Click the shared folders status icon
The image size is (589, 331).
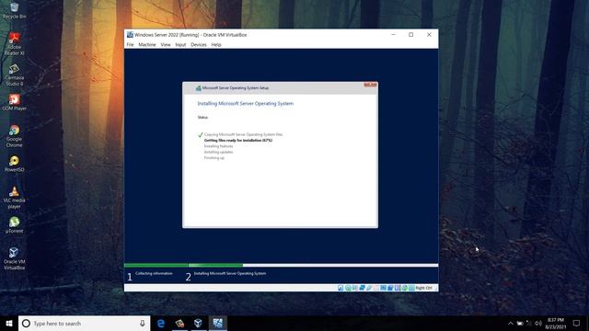pos(376,288)
